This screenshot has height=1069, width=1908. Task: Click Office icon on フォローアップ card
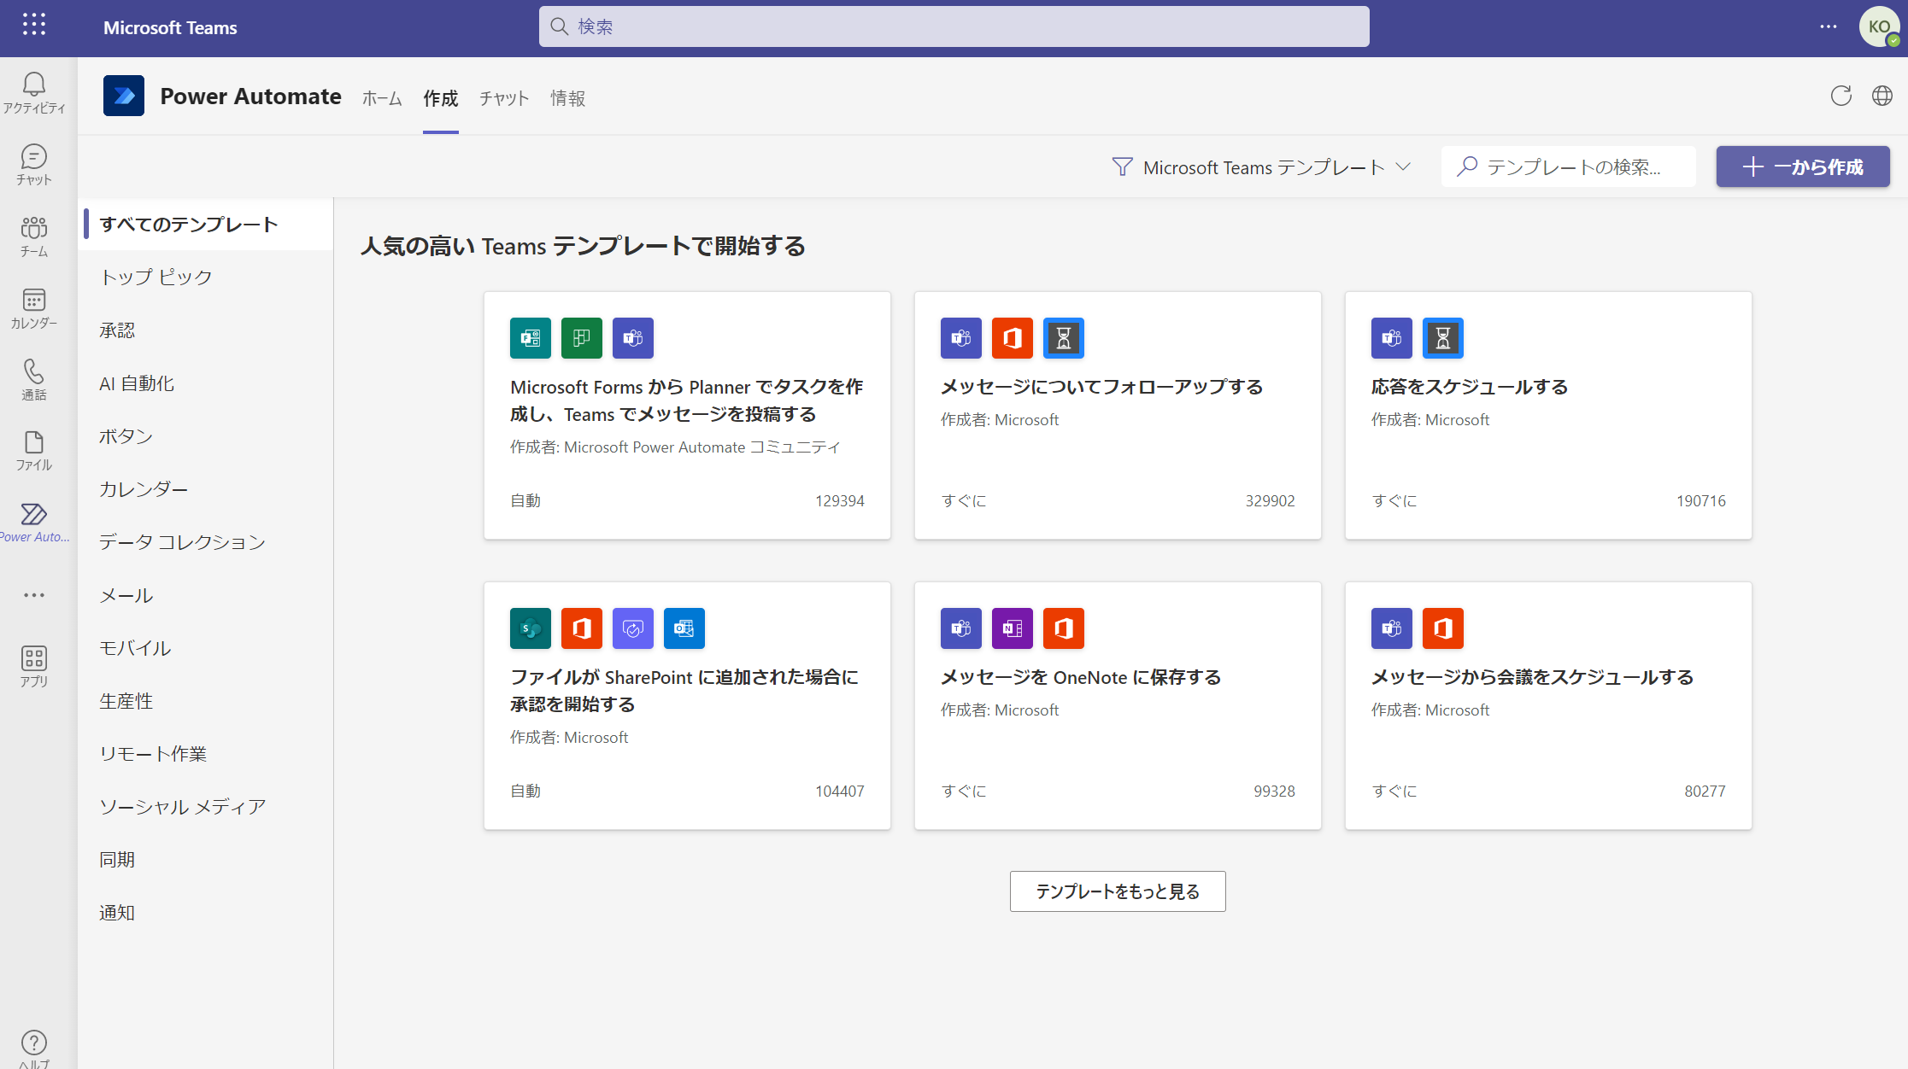tap(1013, 338)
